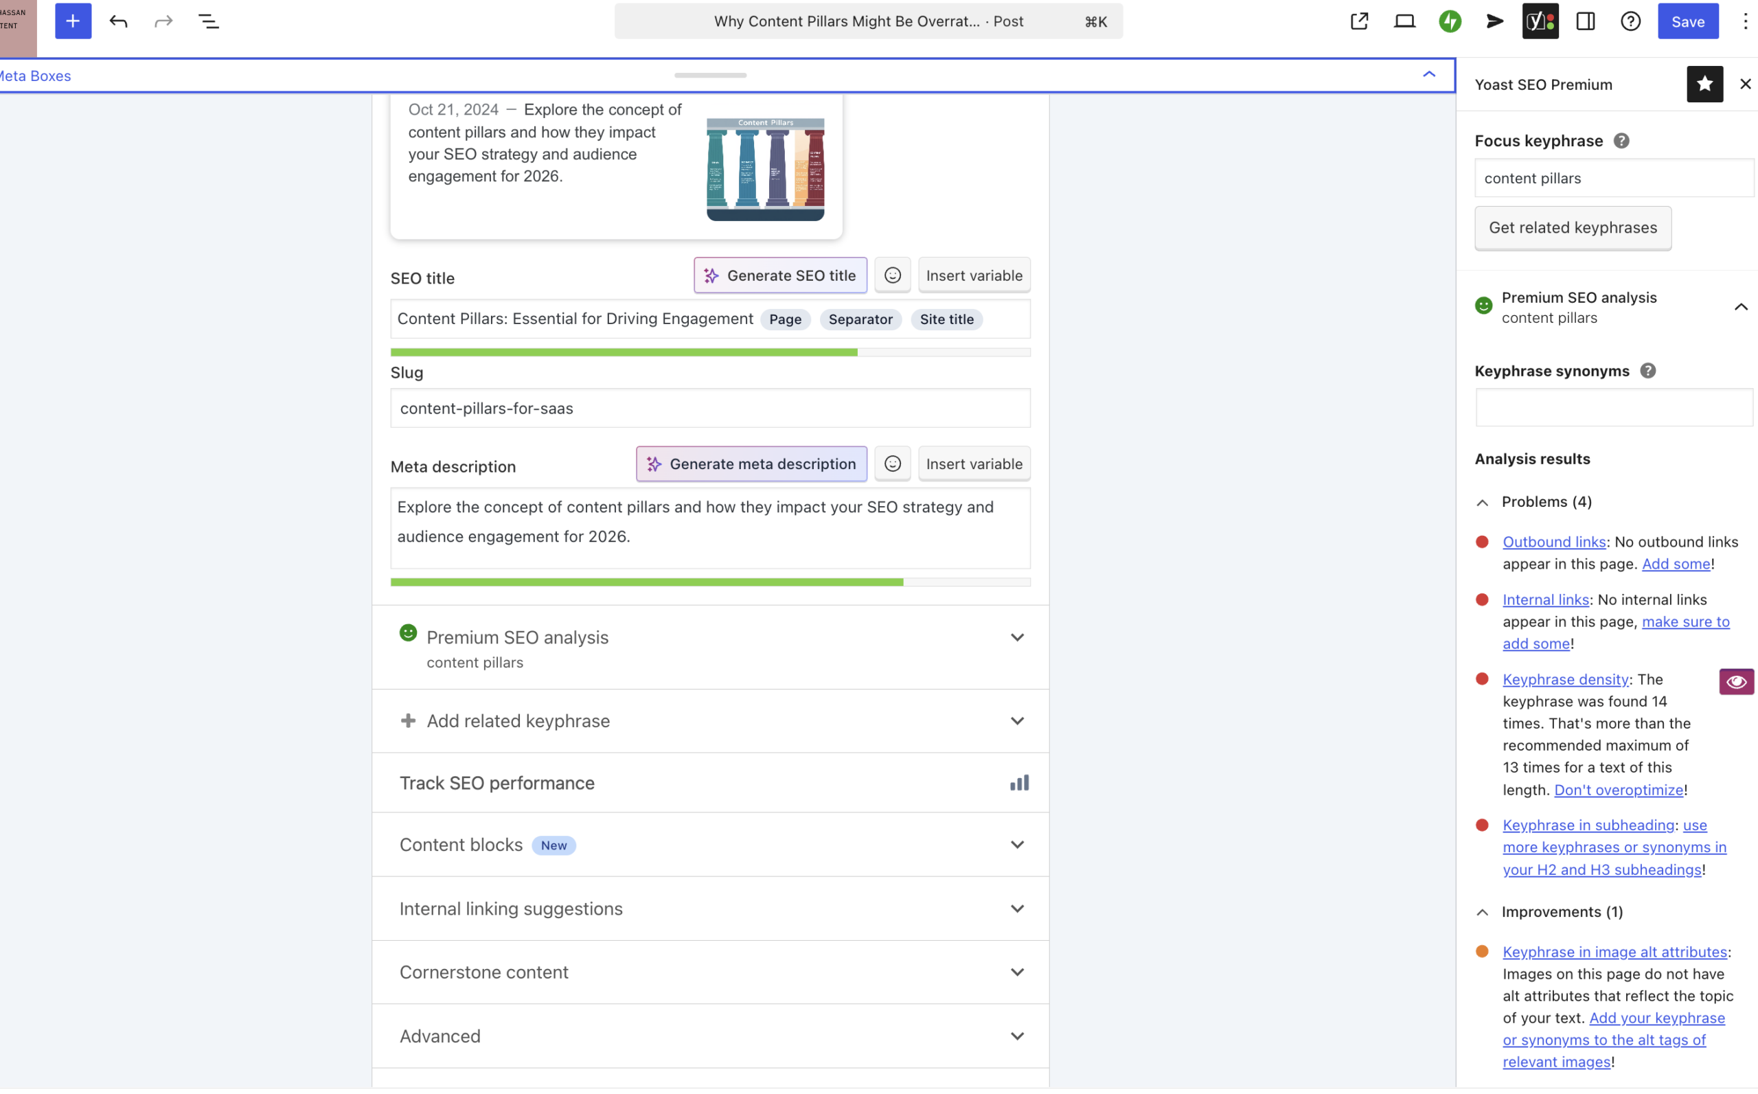1758x1094 pixels.
Task: Click the Jetpack icon in the toolbar
Action: click(1450, 21)
